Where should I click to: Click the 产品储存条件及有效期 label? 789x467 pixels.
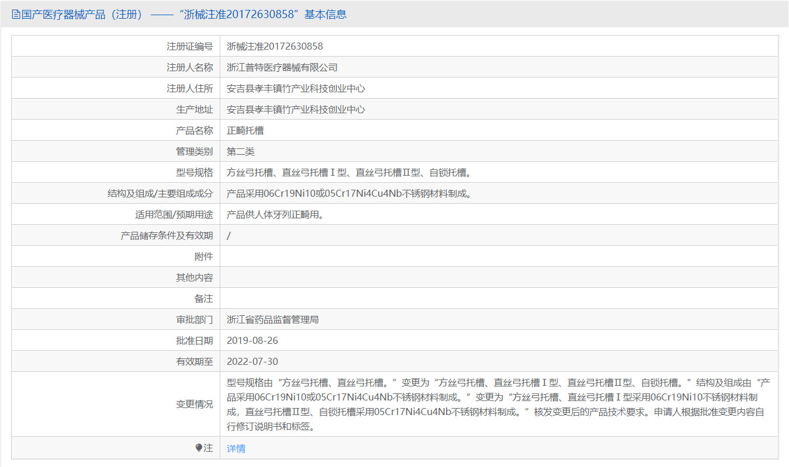coord(167,235)
